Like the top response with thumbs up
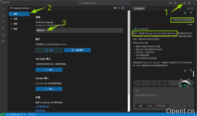The width and height of the screenshot is (197, 116). tap(185, 13)
